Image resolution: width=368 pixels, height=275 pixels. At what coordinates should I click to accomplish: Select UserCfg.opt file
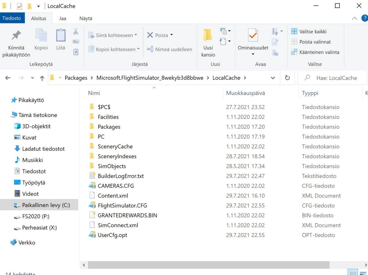112,235
